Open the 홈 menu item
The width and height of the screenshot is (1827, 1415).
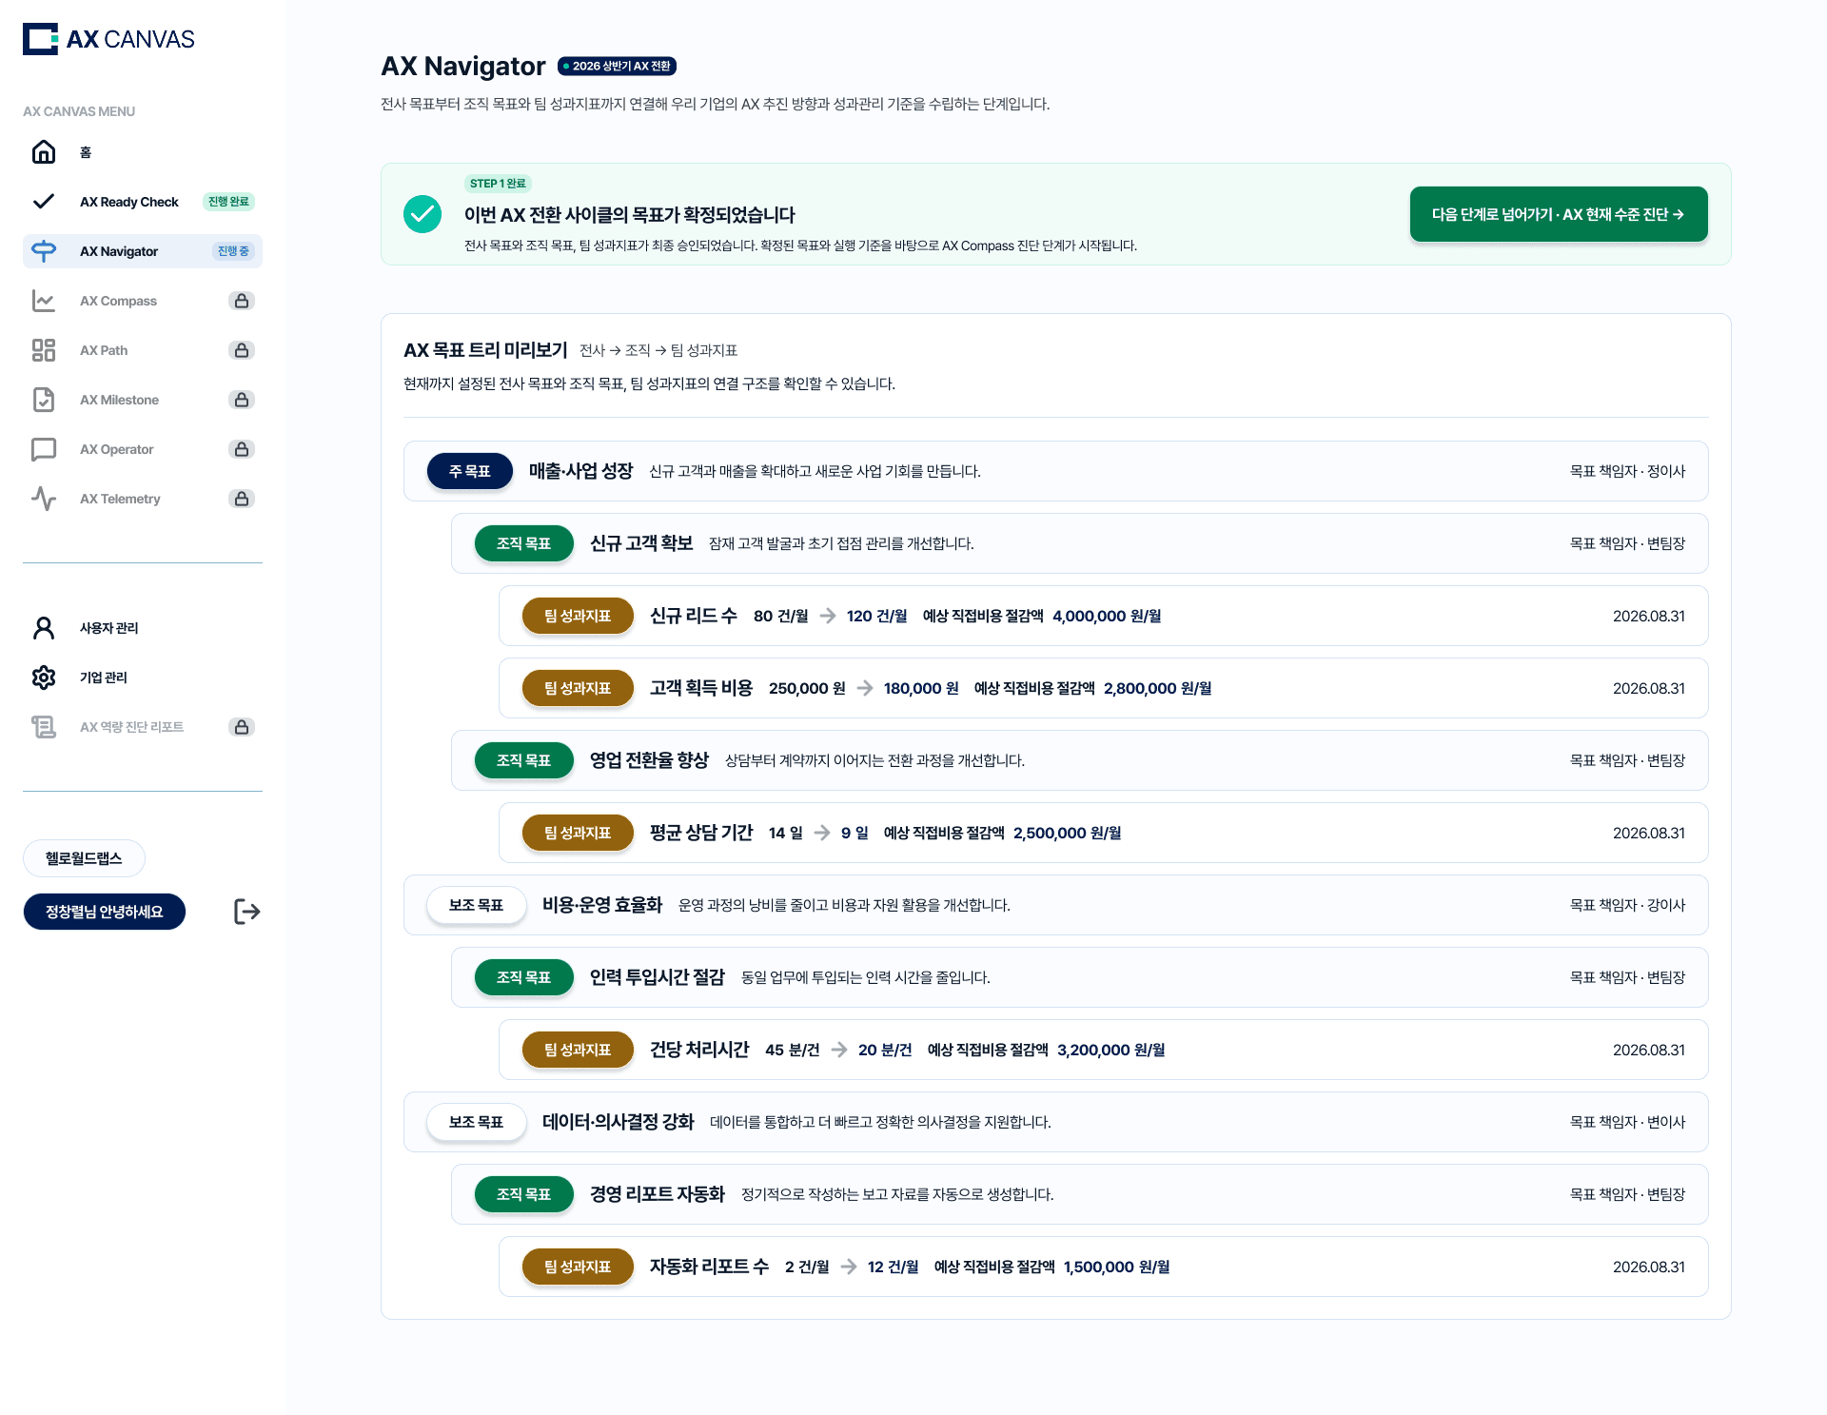[x=143, y=152]
